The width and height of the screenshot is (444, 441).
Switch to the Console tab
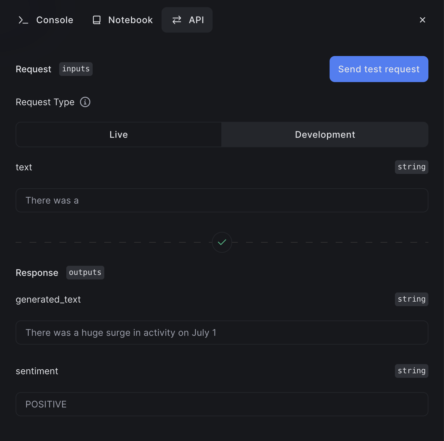click(46, 20)
